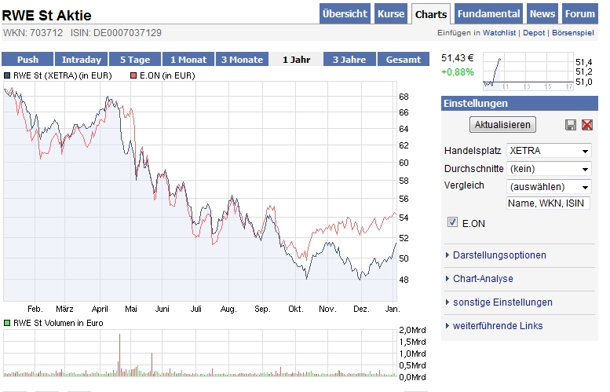Toggle the E.ON comparison checkbox
610x392 pixels.
[452, 223]
